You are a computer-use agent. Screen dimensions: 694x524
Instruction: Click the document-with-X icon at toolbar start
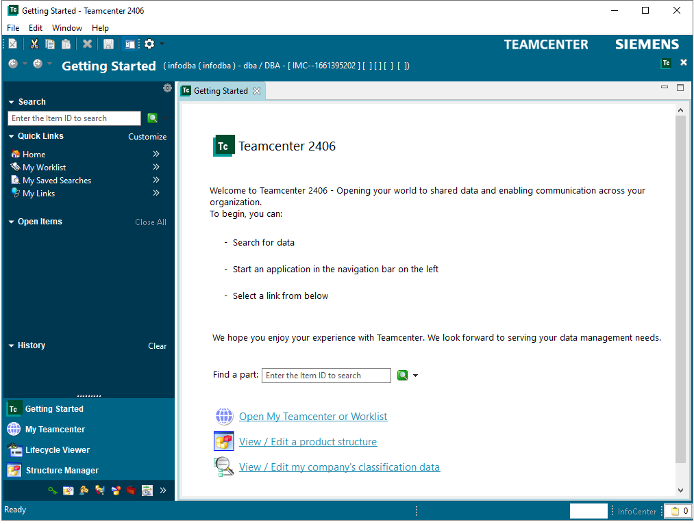click(13, 44)
